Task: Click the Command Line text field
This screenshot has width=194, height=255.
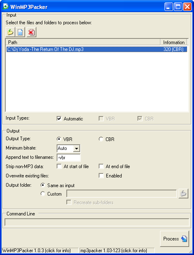Action: (x=97, y=222)
